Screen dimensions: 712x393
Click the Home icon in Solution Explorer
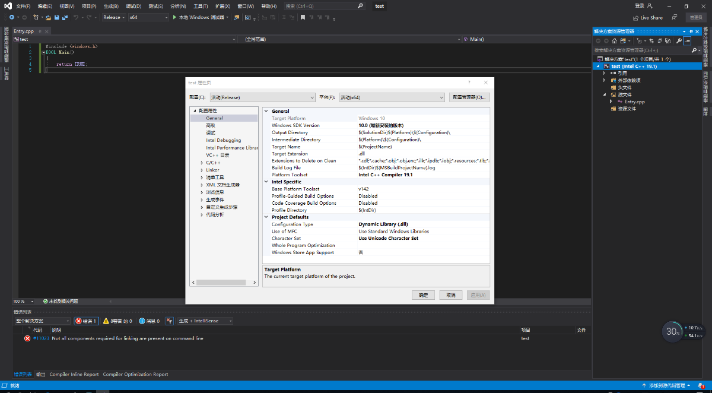(615, 41)
